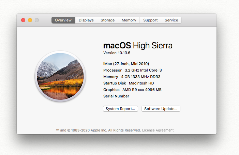
Task: Switch to the Memory tab
Action: (x=129, y=20)
